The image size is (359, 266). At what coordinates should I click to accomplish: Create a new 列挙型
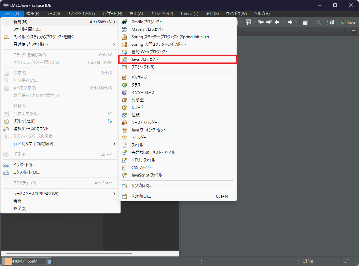[178, 100]
